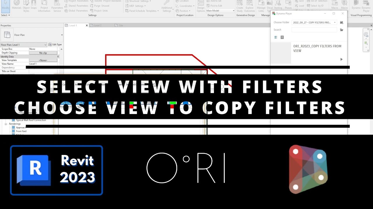This screenshot has width=373, height=209.
Task: Expand the MEP Settings dropdown
Action: pyautogui.click(x=136, y=6)
